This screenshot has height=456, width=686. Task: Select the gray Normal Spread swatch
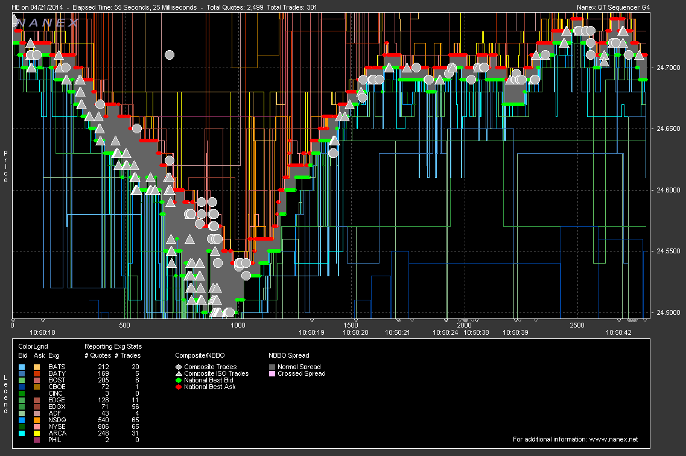coord(272,367)
